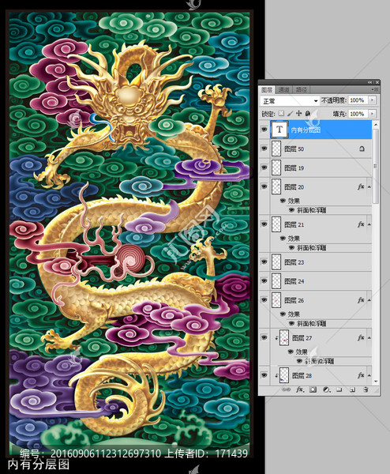Toggle visibility of 图层 19

pyautogui.click(x=264, y=167)
